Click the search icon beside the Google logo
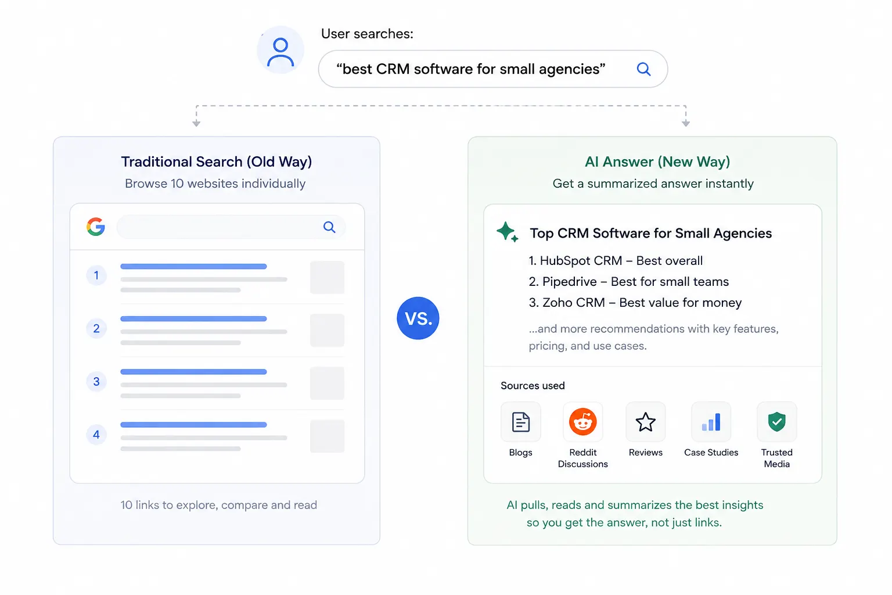This screenshot has height=595, width=892. coord(329,227)
